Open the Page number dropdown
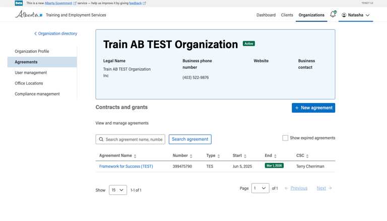This screenshot has height=221, width=387. point(260,188)
